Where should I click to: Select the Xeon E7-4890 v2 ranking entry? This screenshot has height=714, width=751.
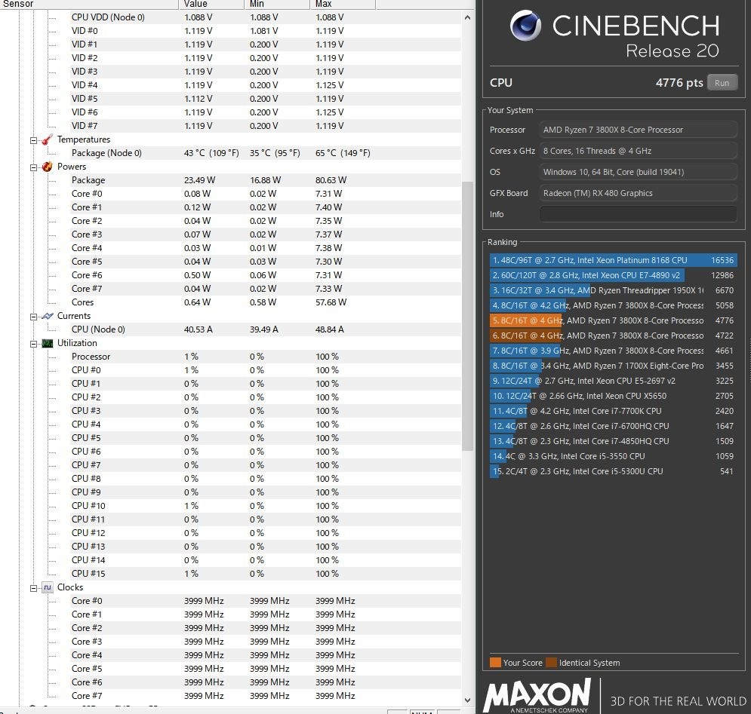pos(613,276)
